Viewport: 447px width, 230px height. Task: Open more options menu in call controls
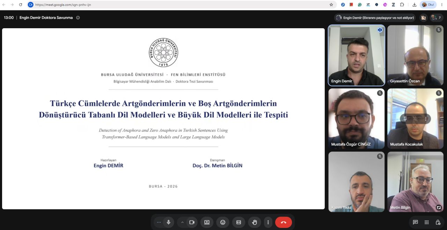tap(268, 222)
